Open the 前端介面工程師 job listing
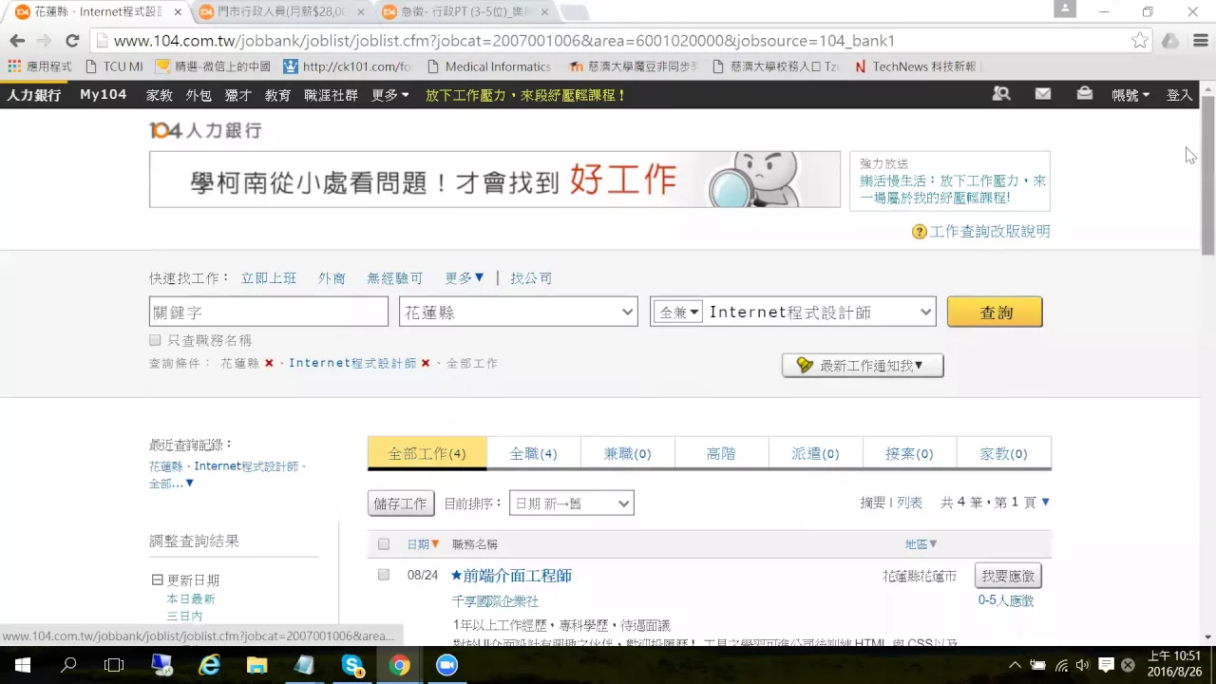This screenshot has width=1216, height=684. point(517,576)
